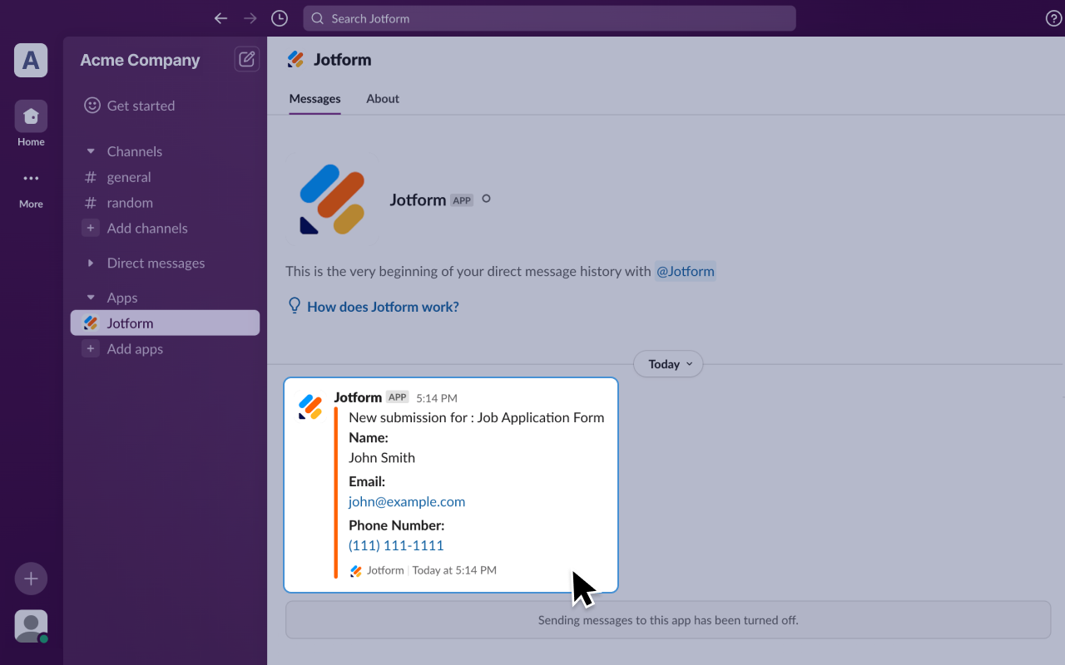Screen dimensions: 1065x665
Task: Expand Direct messages section
Action: (91, 263)
